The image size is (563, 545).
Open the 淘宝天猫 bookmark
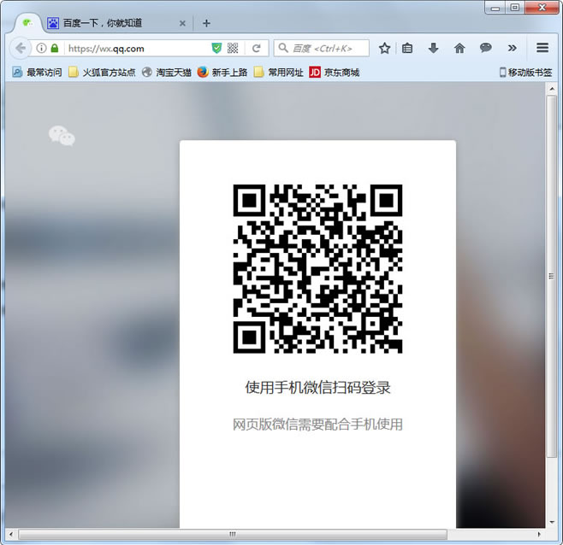pos(166,73)
